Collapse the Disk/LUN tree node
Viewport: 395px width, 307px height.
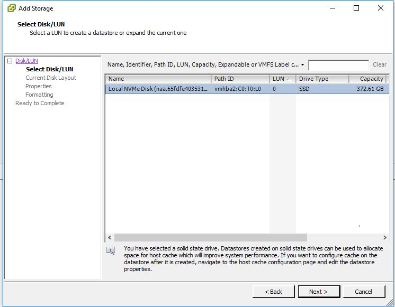[10, 61]
